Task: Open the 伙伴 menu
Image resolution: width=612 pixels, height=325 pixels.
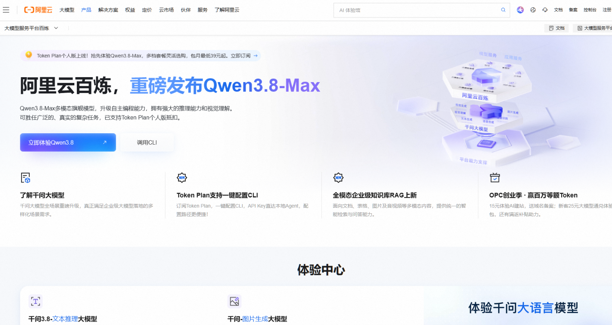Action: tap(186, 10)
